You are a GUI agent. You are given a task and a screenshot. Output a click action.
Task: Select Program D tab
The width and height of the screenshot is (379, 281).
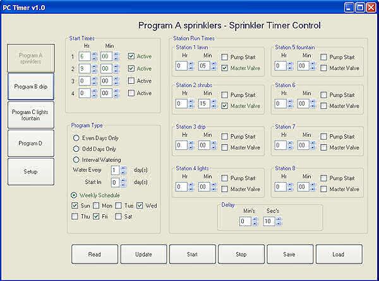point(31,144)
